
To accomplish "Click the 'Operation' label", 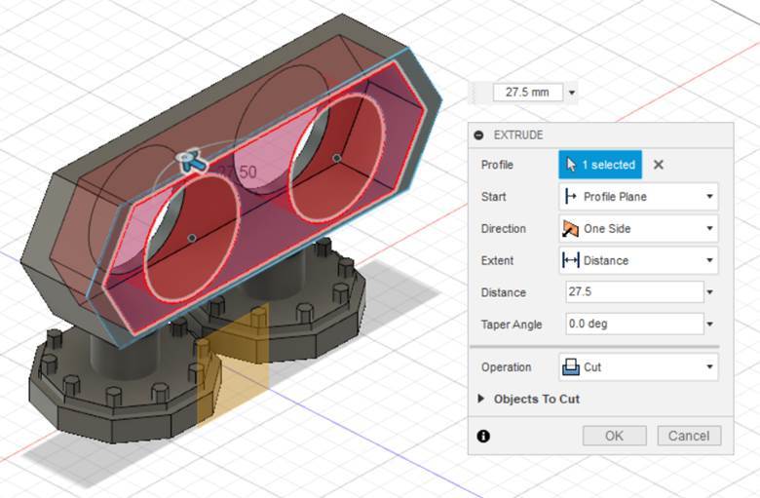I will [506, 367].
